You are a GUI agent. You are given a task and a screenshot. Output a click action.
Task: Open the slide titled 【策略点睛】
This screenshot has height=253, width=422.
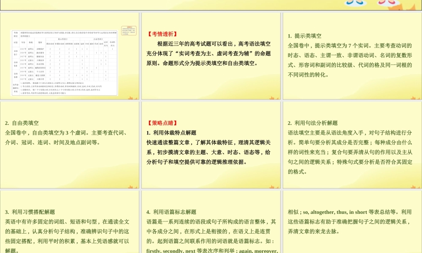click(211, 145)
